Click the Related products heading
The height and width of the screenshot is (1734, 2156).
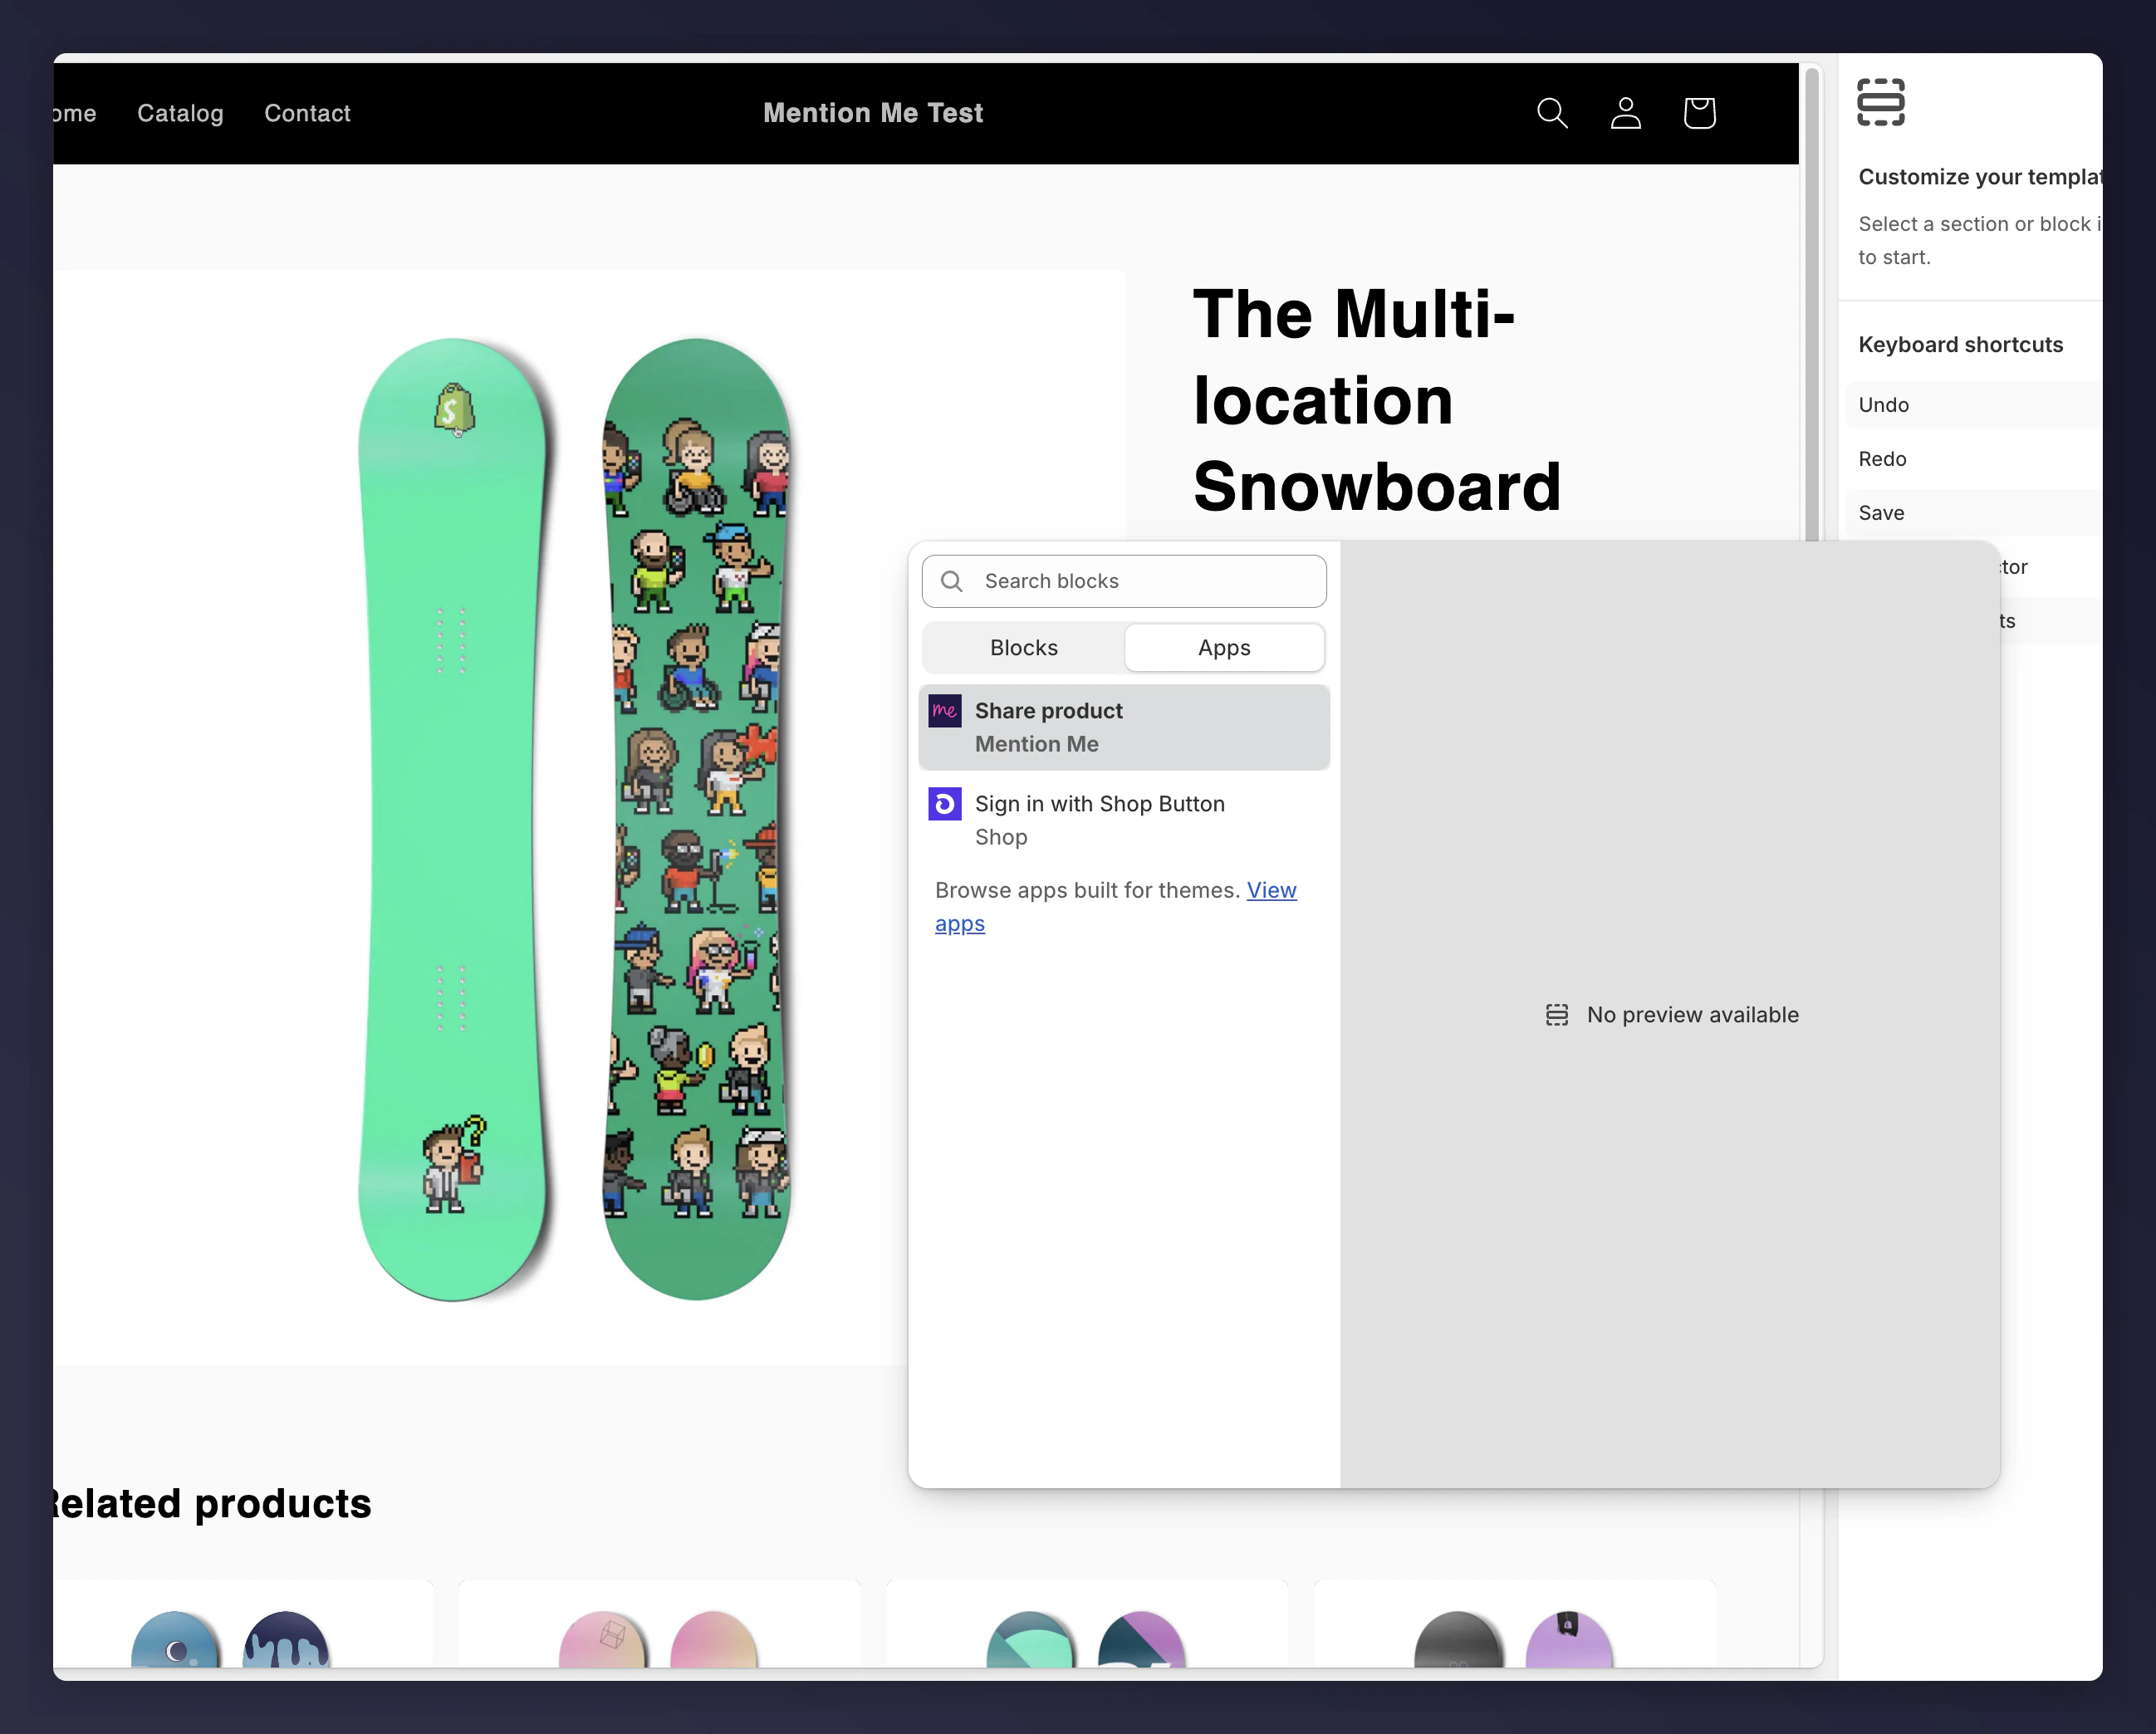212,1504
